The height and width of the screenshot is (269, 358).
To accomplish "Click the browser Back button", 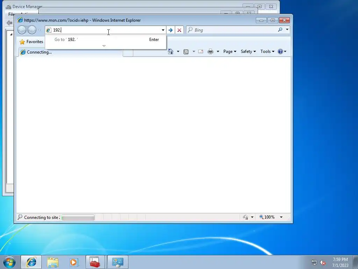I will tap(22, 30).
